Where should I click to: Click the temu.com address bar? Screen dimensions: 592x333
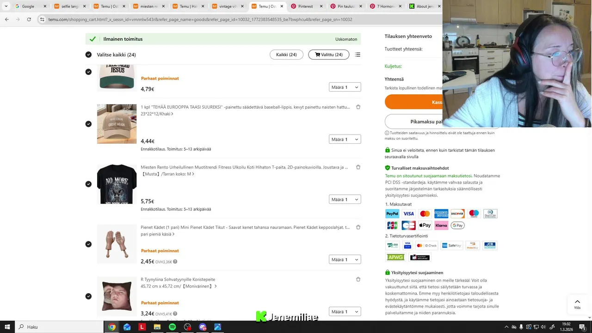click(x=240, y=19)
